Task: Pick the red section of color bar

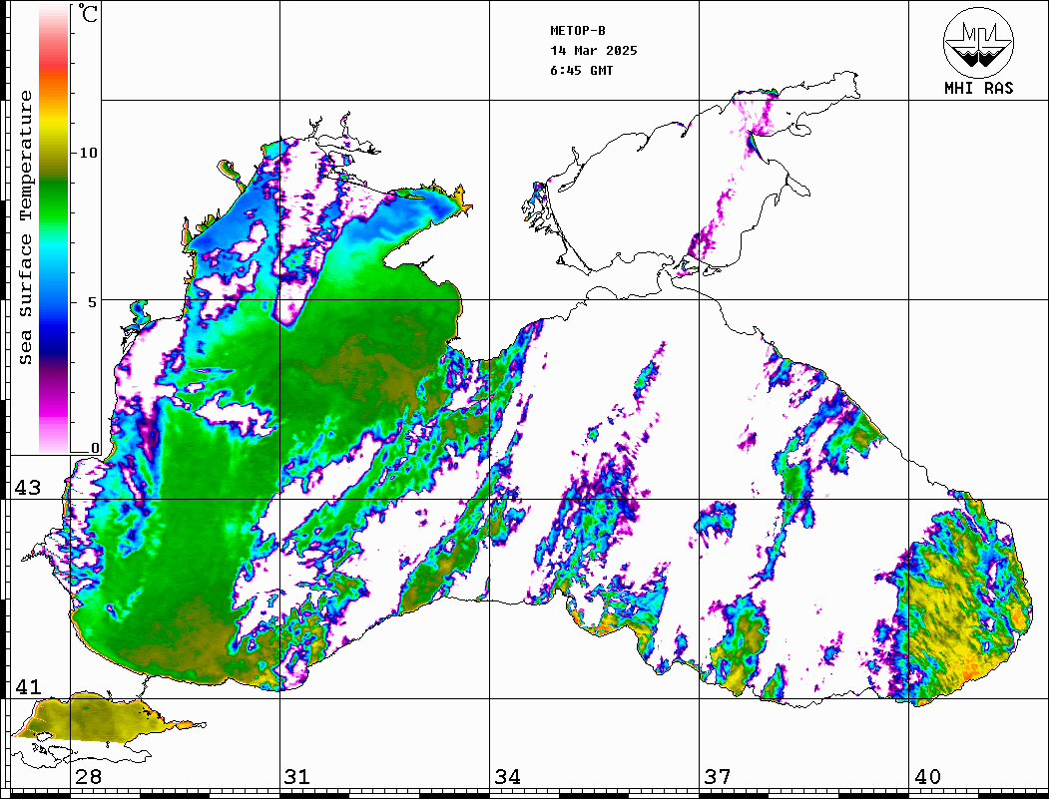Action: point(54,64)
